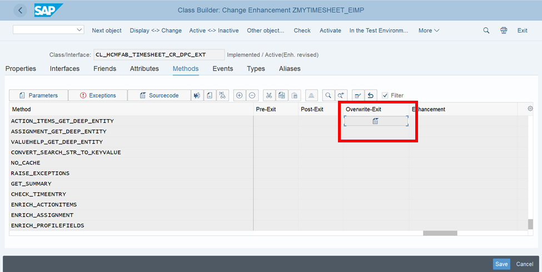This screenshot has width=542, height=272.
Task: Click the horizontal scrollbar thumb of the table
Action: coord(440,233)
